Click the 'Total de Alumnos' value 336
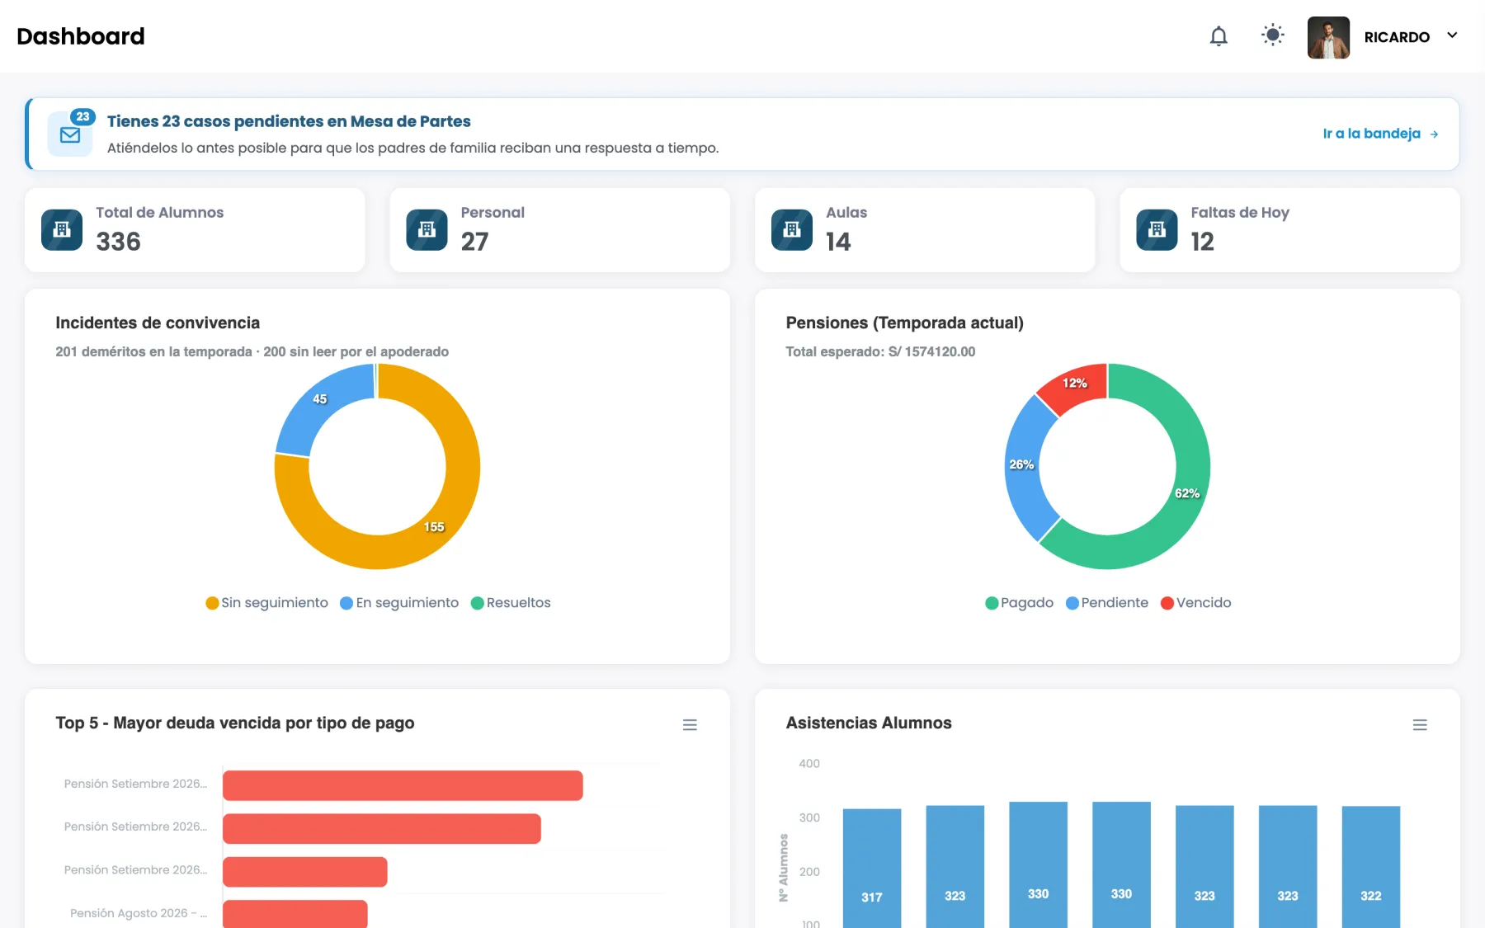 tap(119, 242)
